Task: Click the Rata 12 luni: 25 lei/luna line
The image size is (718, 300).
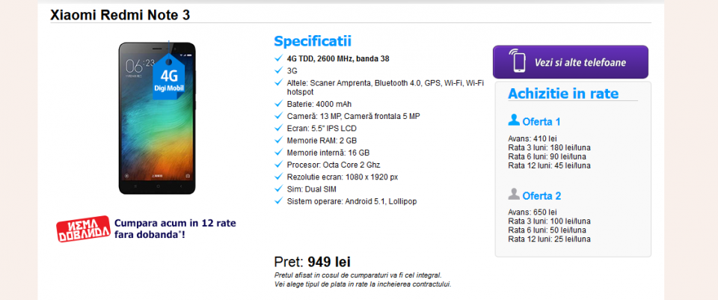Action: tap(549, 239)
